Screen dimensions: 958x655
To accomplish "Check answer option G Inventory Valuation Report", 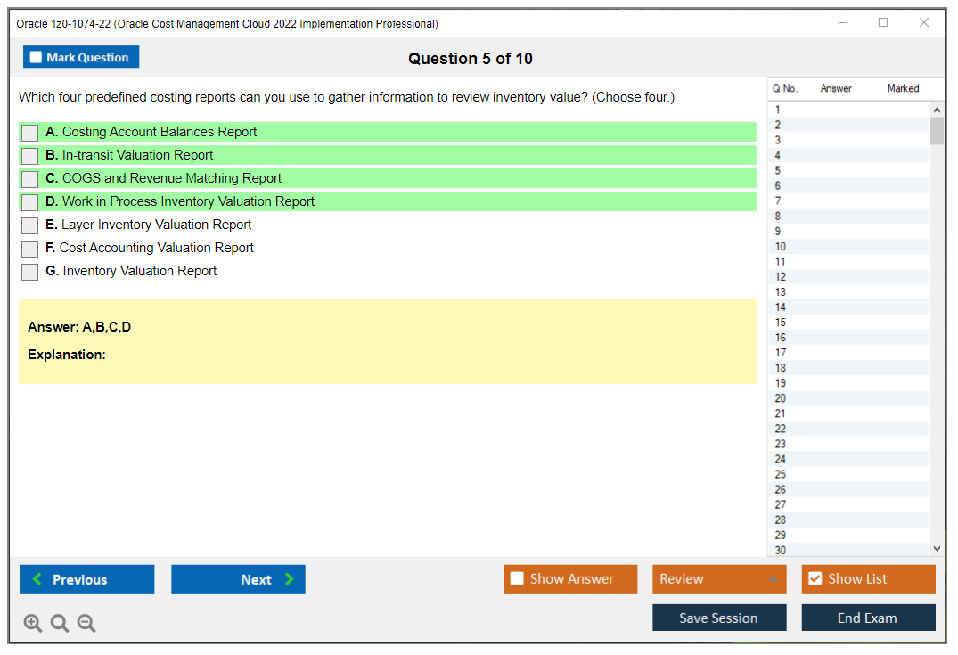I will point(29,271).
